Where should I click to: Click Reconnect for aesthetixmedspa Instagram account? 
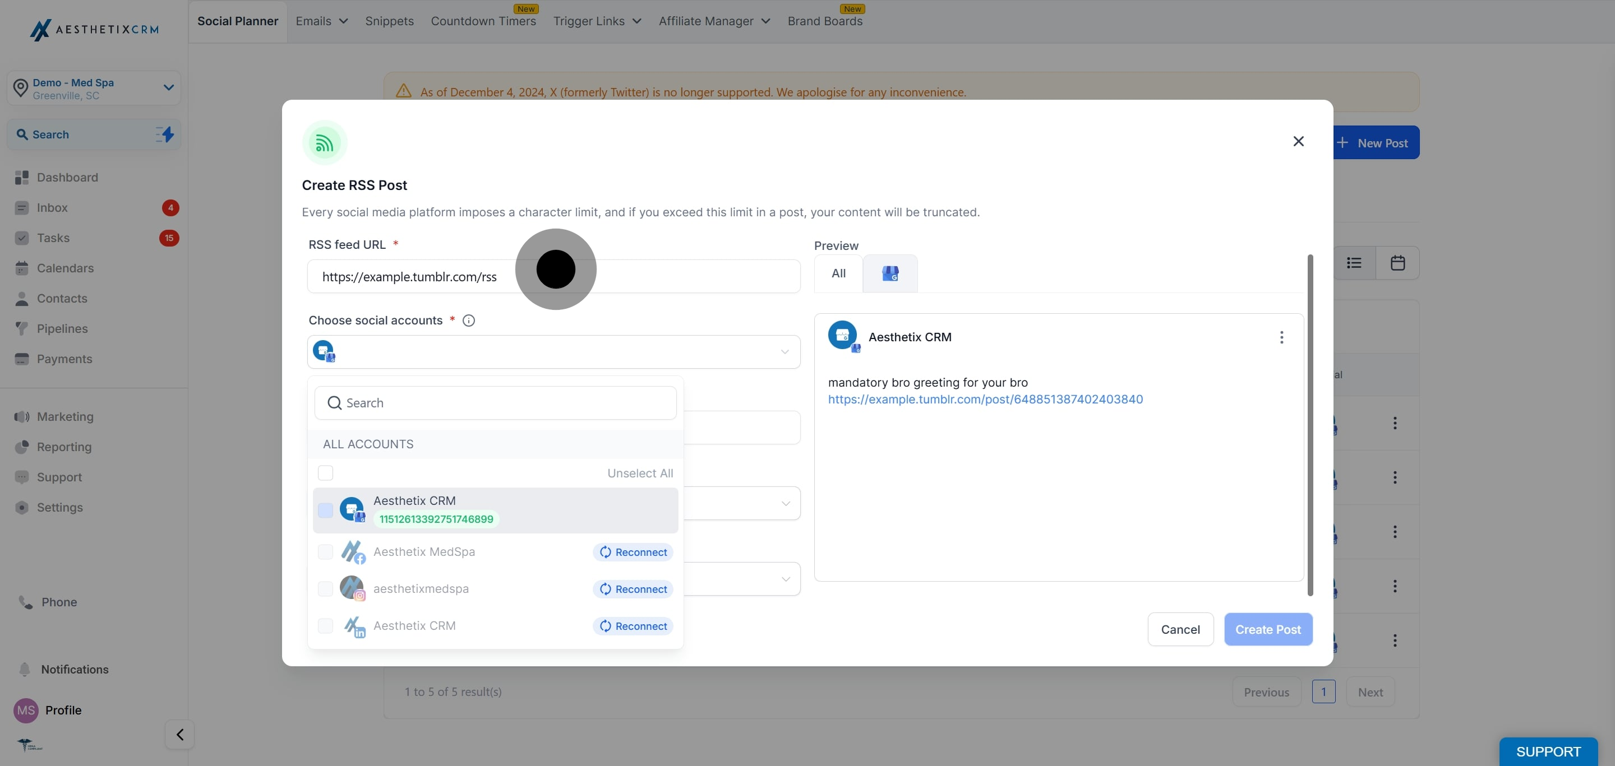[633, 589]
